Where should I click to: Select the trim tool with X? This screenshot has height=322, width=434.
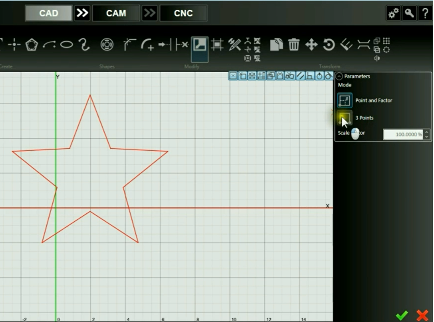coord(182,45)
